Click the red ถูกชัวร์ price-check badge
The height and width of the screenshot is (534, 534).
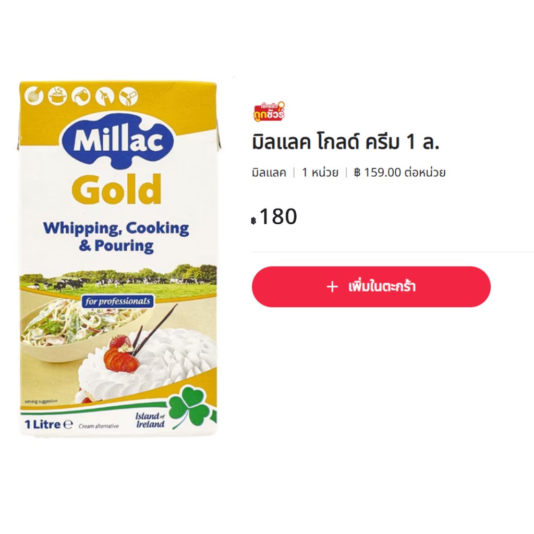pyautogui.click(x=269, y=112)
